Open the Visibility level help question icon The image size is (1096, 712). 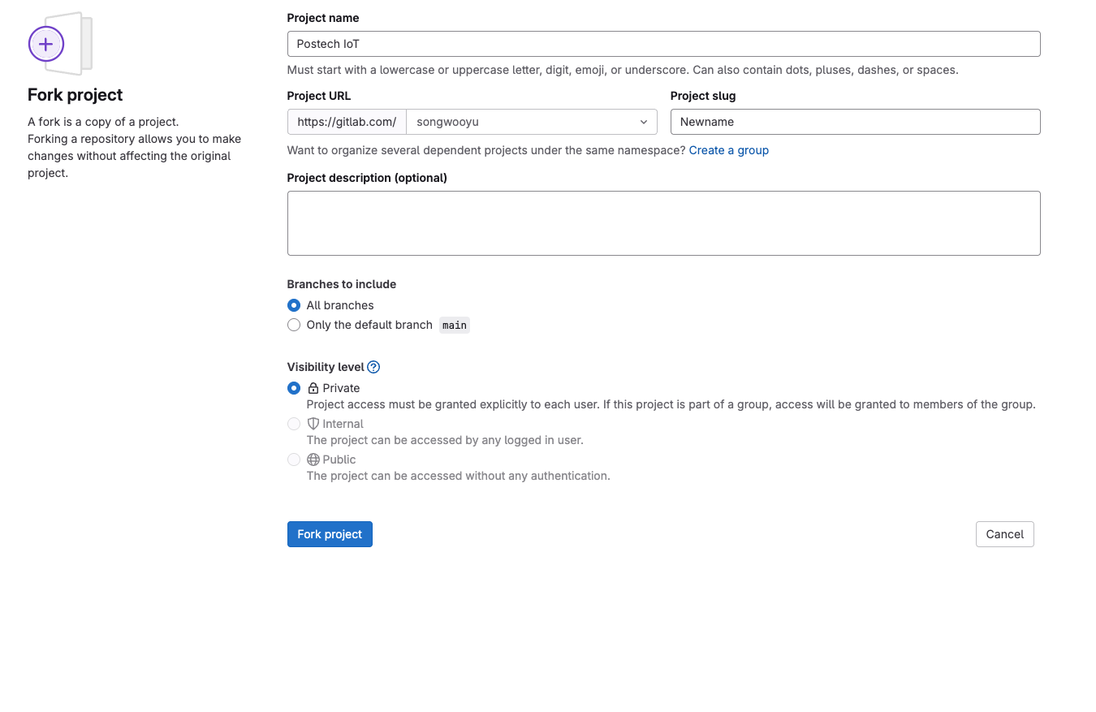[373, 367]
